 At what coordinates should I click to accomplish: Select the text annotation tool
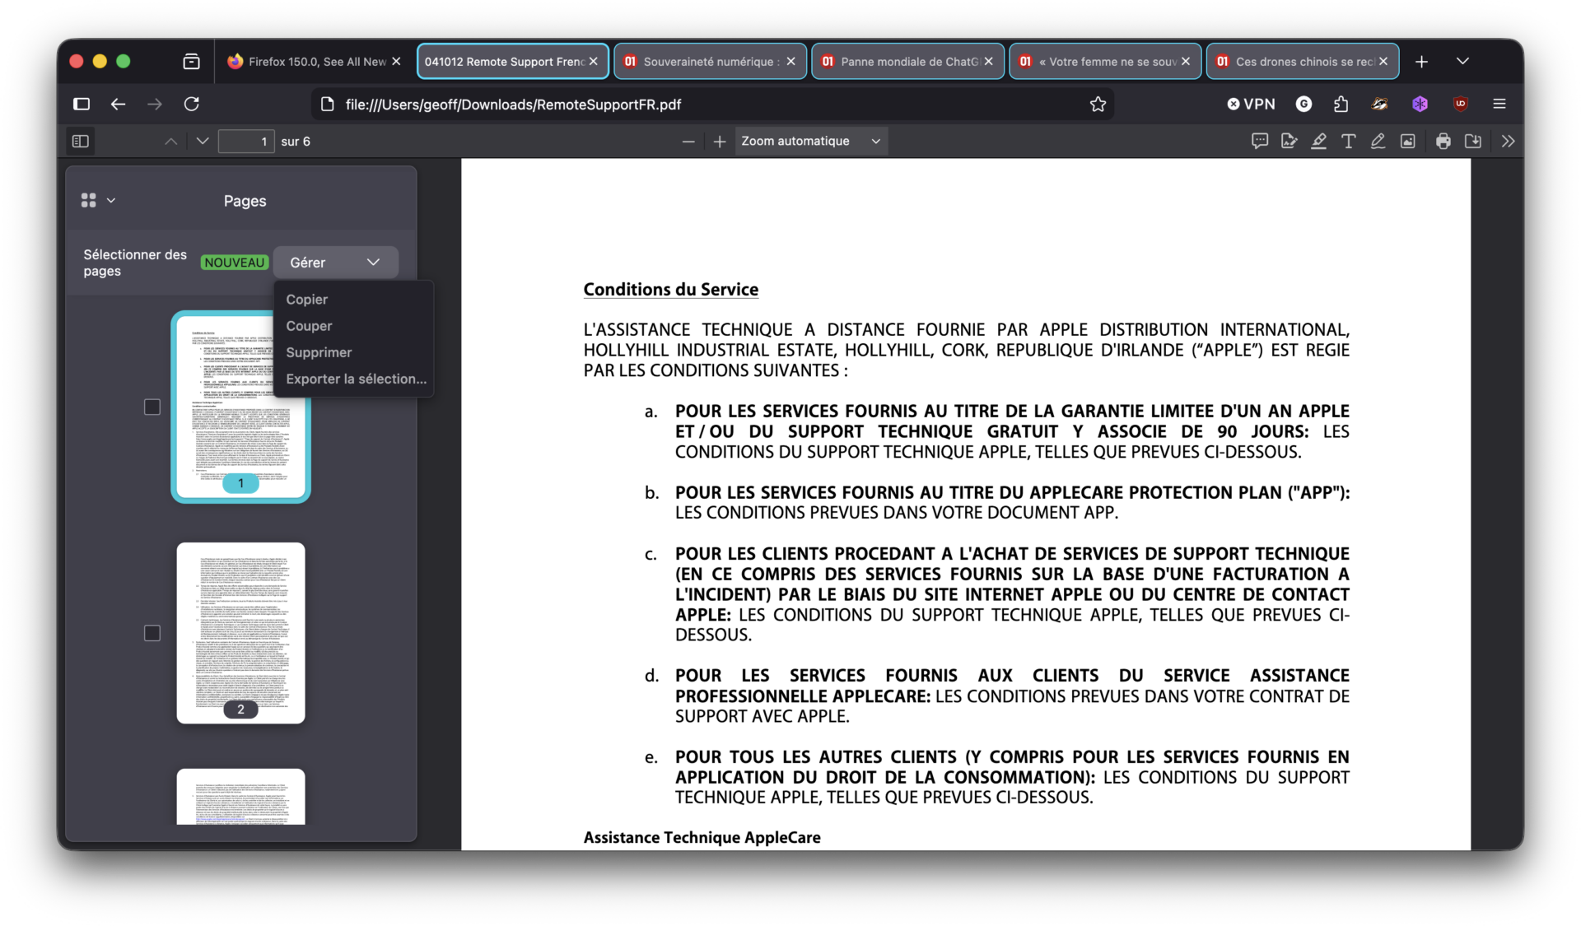pyautogui.click(x=1348, y=141)
